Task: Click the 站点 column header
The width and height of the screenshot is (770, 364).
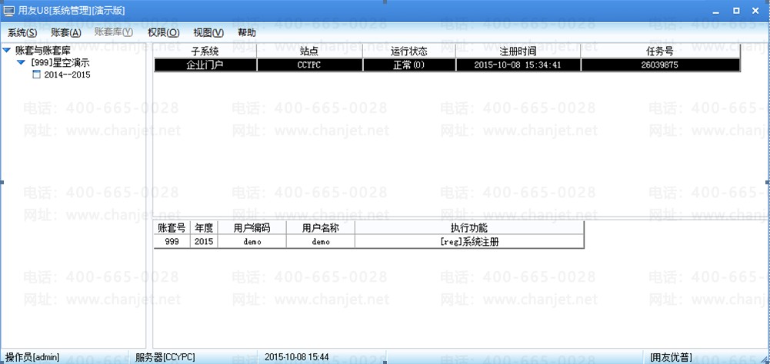Action: pyautogui.click(x=309, y=51)
